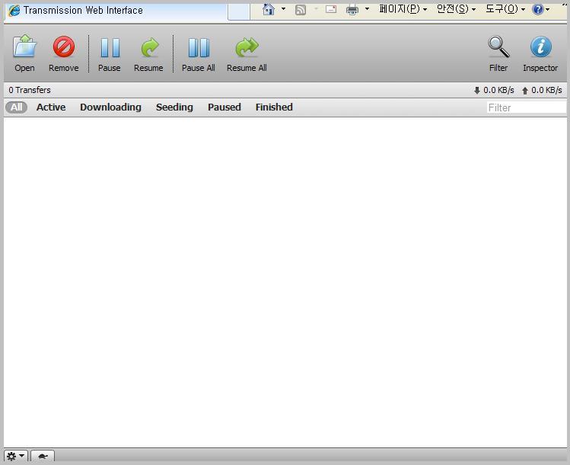Expand the Help dropdown arrow
570x465 pixels.
tap(547, 9)
